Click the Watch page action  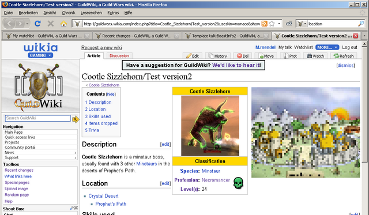[x=315, y=56]
